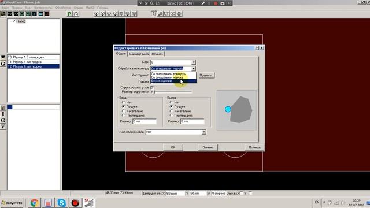Click the clock icon next to P
This screenshot has width=370, height=208.
(76, 14)
